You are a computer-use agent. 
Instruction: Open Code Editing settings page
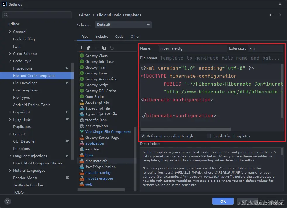coord(24,39)
